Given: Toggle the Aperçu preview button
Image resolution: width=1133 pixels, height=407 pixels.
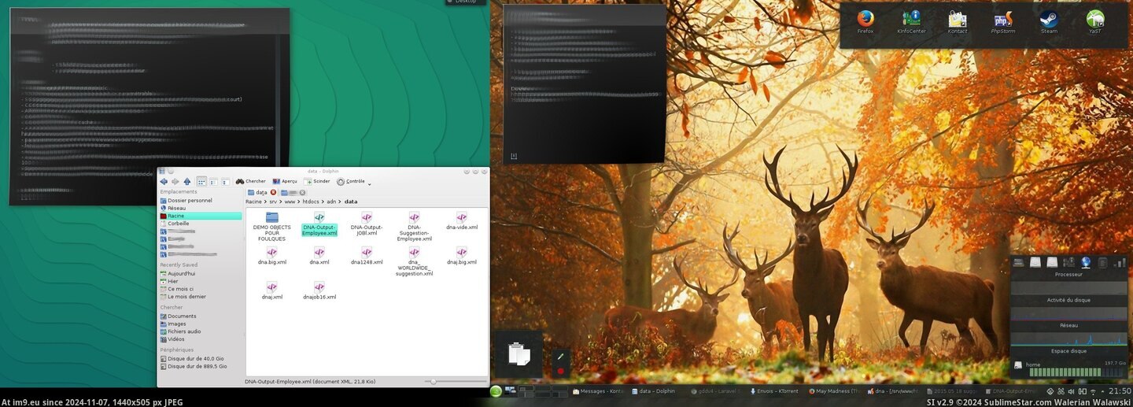Looking at the screenshot, I should (284, 181).
